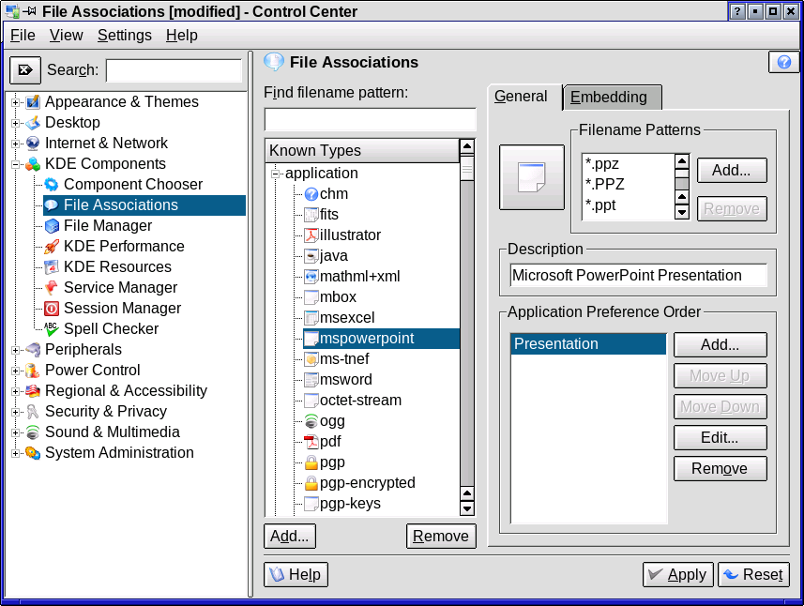Viewport: 804px width, 606px height.
Task: Click Edit... for application preference
Action: [720, 437]
